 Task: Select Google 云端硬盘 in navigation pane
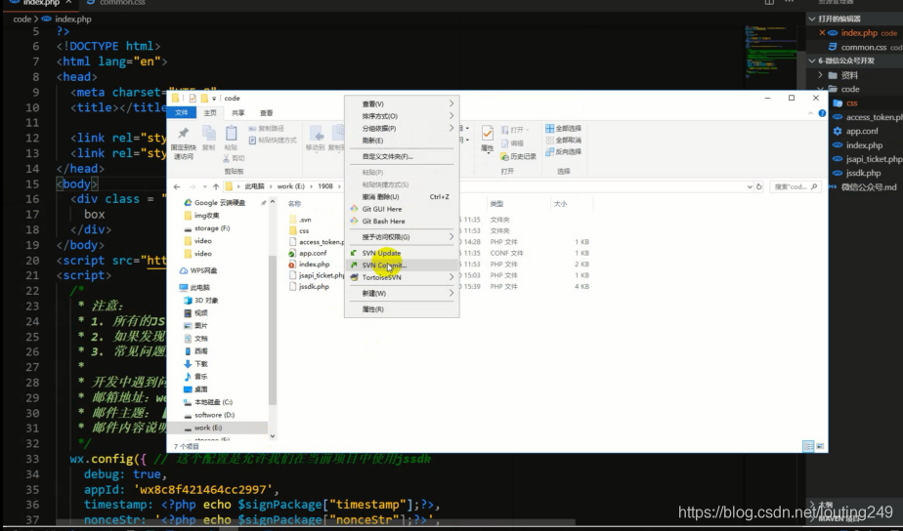coord(220,202)
